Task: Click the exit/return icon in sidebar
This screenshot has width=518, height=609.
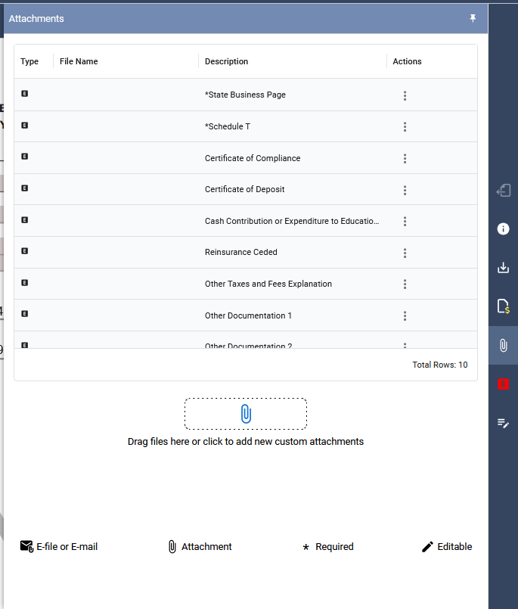Action: point(503,191)
